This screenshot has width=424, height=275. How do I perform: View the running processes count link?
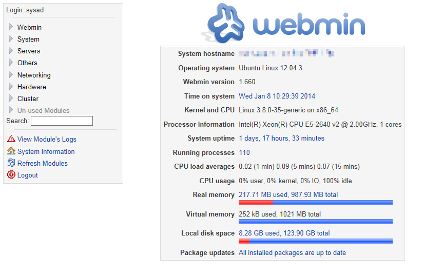(244, 152)
